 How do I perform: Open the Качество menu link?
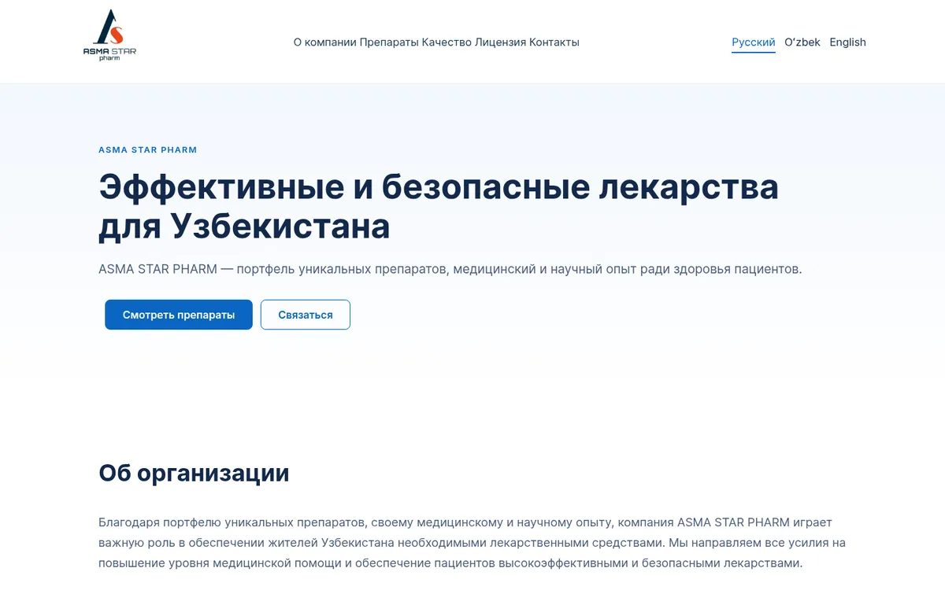(447, 42)
